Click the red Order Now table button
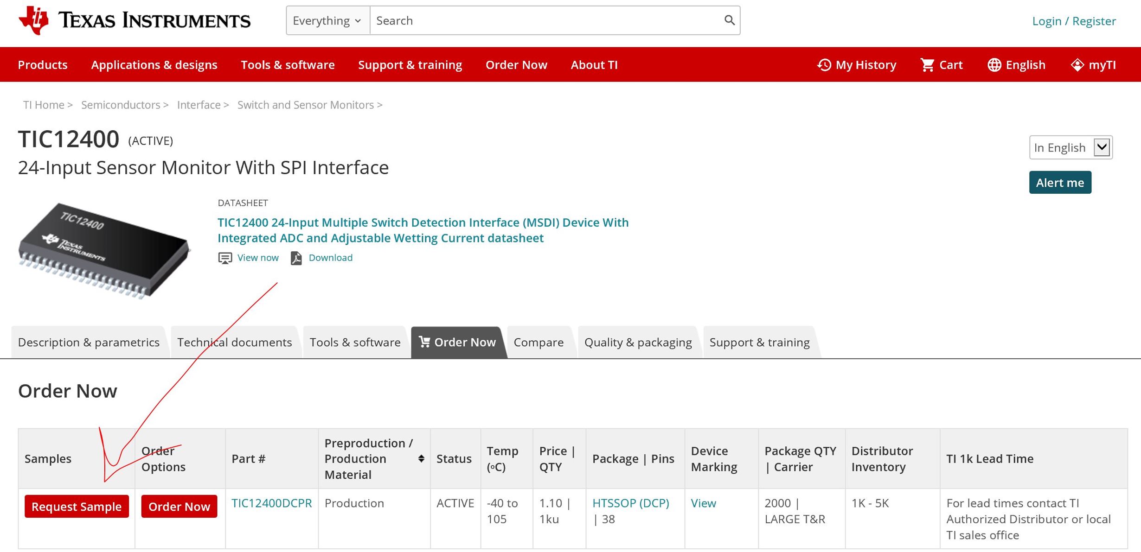The width and height of the screenshot is (1141, 552). 179,507
